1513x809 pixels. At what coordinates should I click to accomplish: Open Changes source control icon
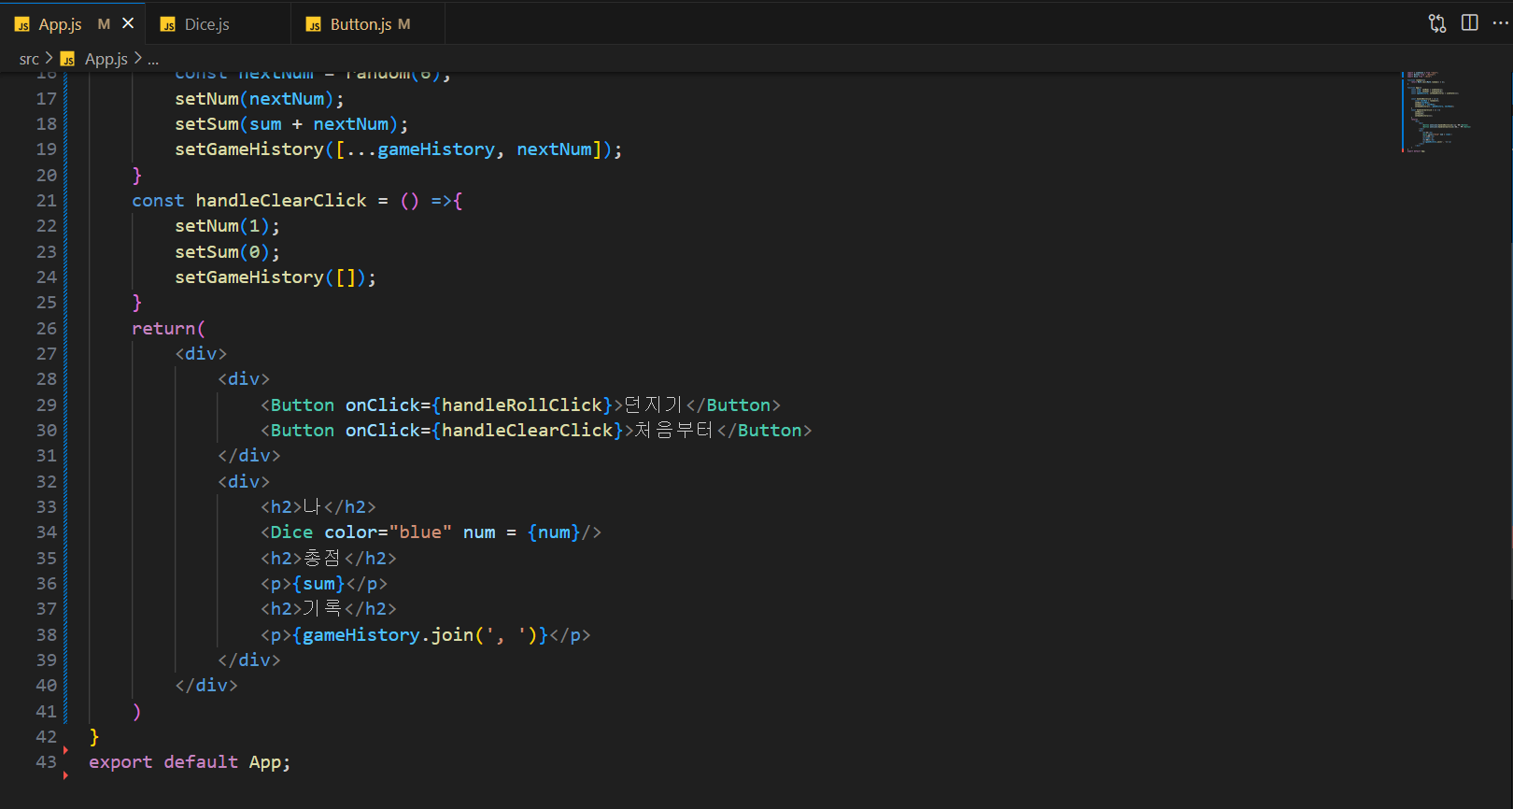tap(1437, 23)
